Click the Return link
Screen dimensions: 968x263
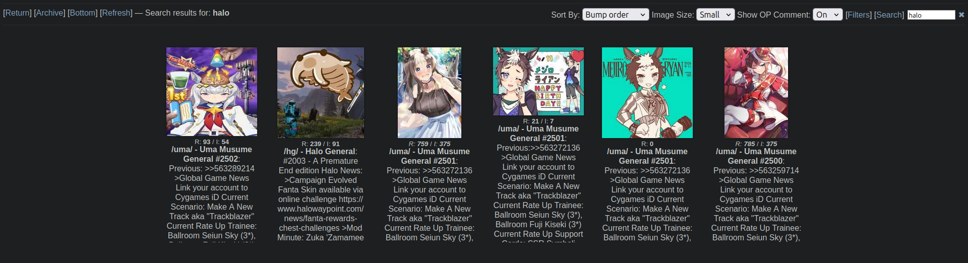[x=17, y=13]
